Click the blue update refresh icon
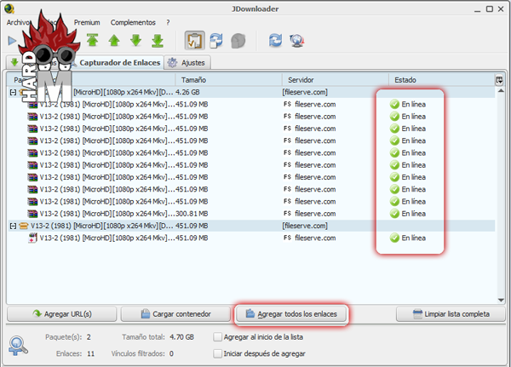 pyautogui.click(x=275, y=40)
